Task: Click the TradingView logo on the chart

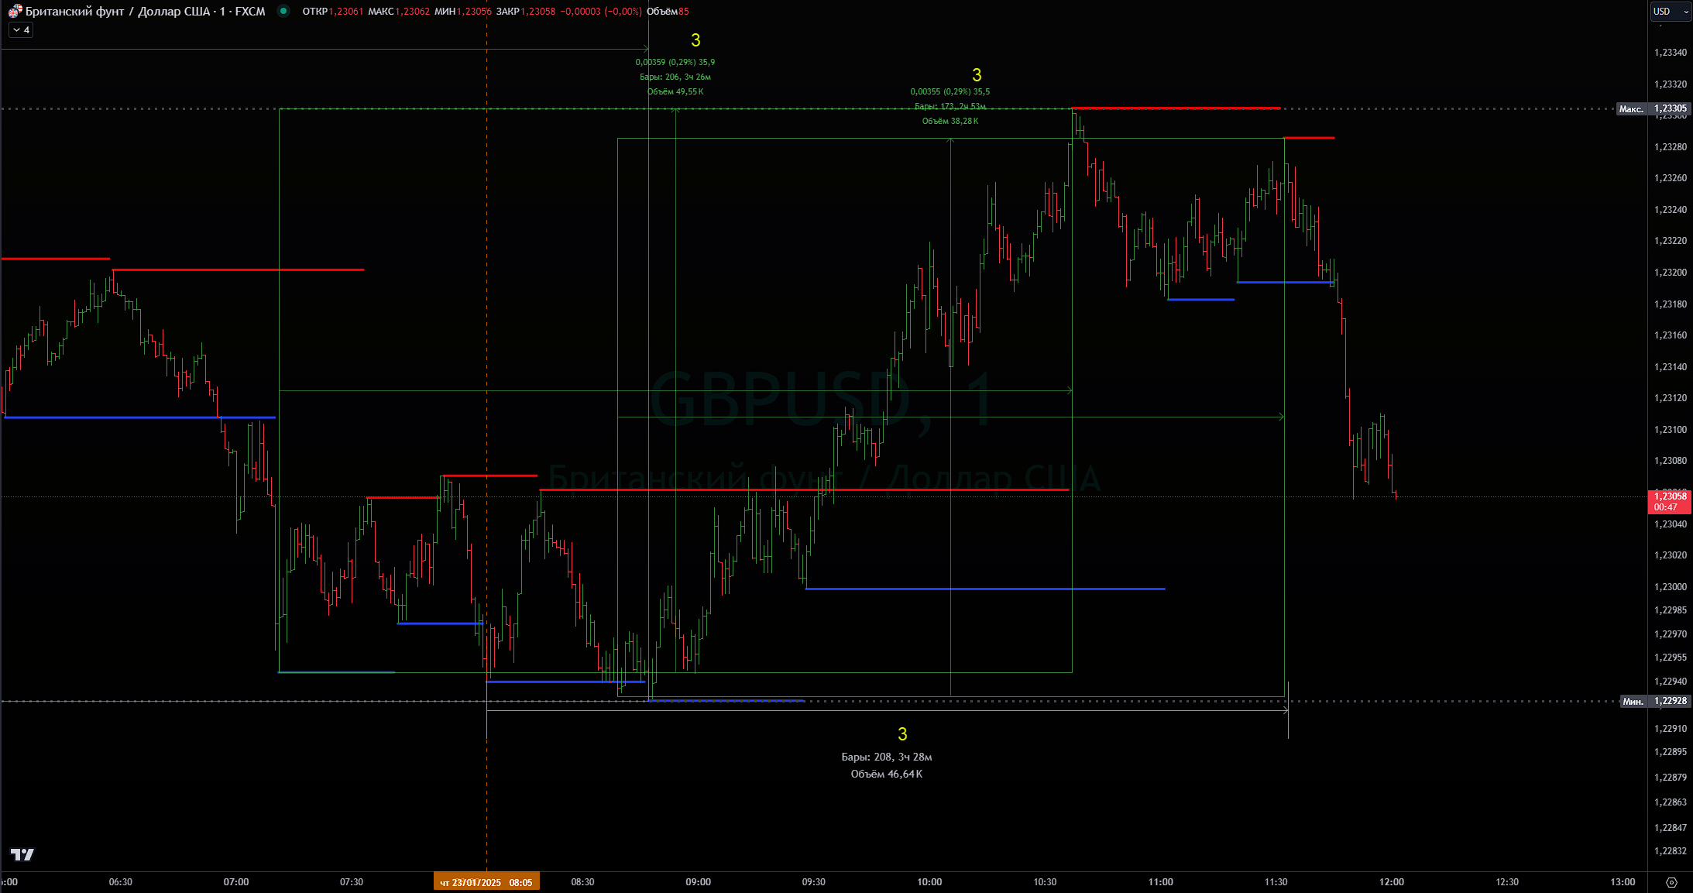Action: [x=22, y=854]
